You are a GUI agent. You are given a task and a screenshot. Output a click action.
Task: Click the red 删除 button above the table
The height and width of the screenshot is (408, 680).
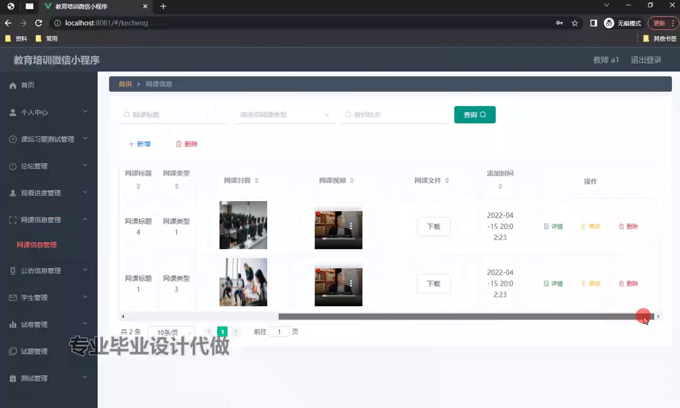187,144
